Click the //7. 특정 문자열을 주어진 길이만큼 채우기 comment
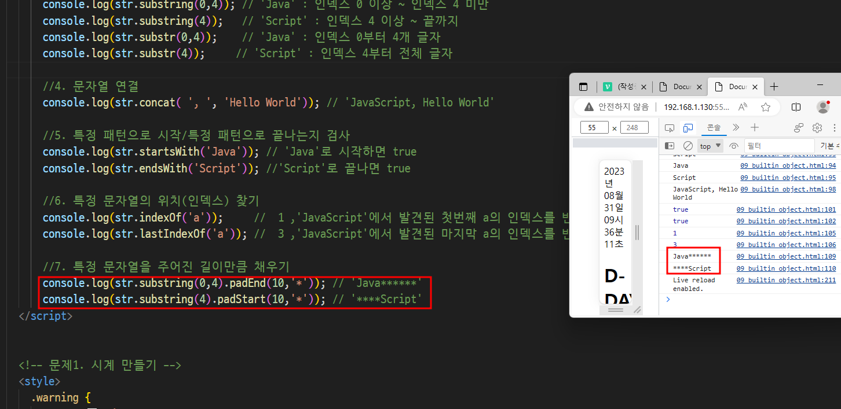The image size is (841, 409). (x=166, y=267)
